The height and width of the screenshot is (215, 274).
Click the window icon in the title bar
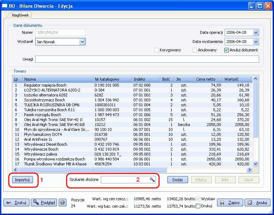(x=4, y=6)
